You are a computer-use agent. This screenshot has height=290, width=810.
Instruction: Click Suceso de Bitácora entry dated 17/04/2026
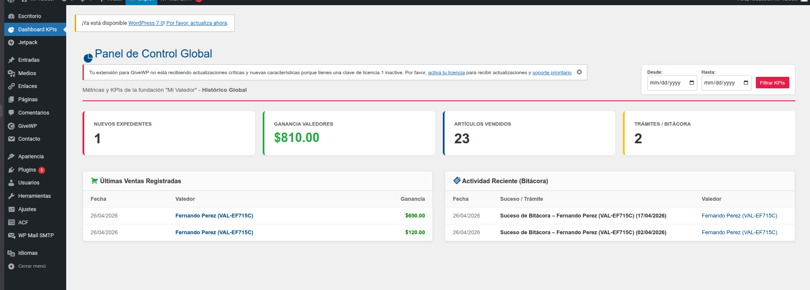tap(583, 216)
